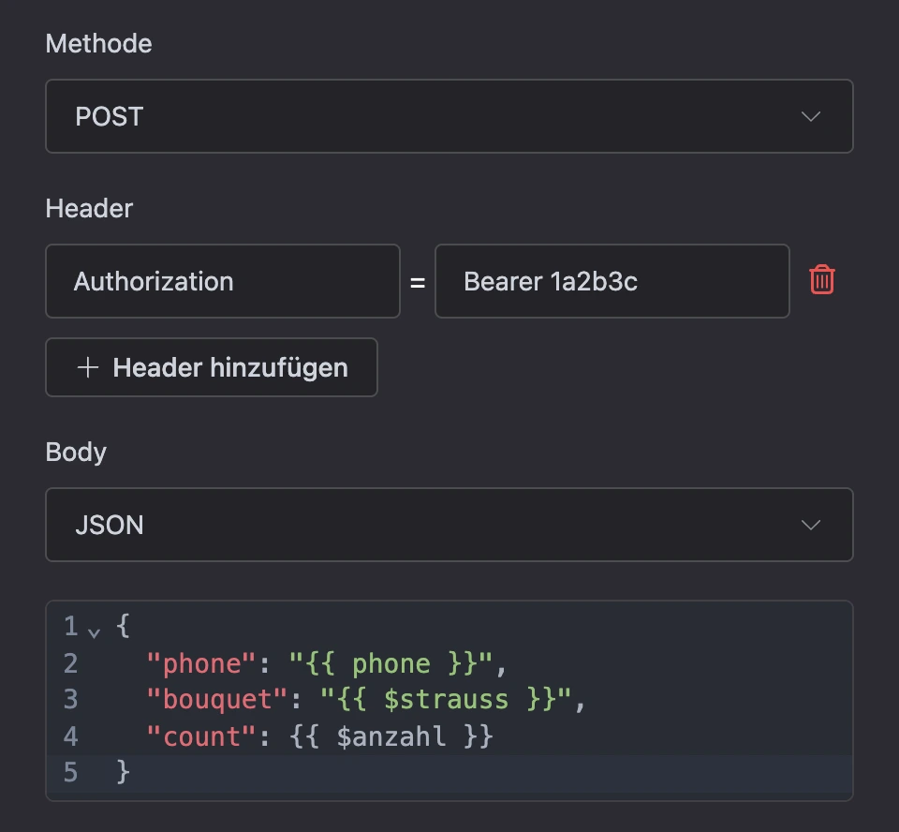
Task: Click the Methode label
Action: coord(98,44)
